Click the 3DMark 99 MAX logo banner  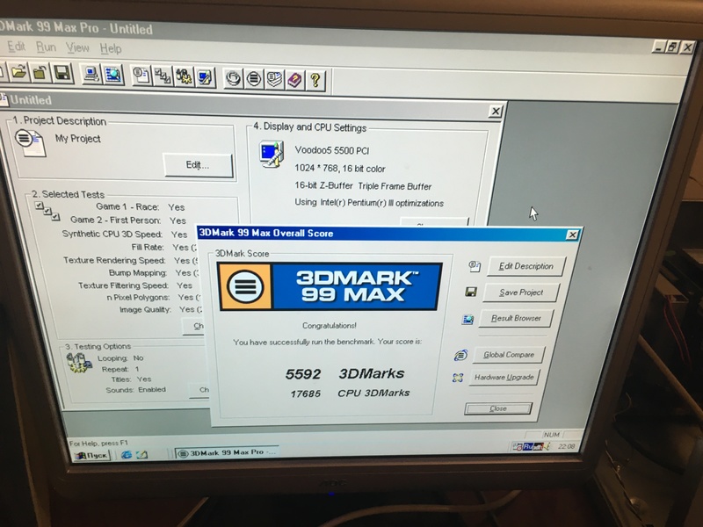click(x=329, y=286)
